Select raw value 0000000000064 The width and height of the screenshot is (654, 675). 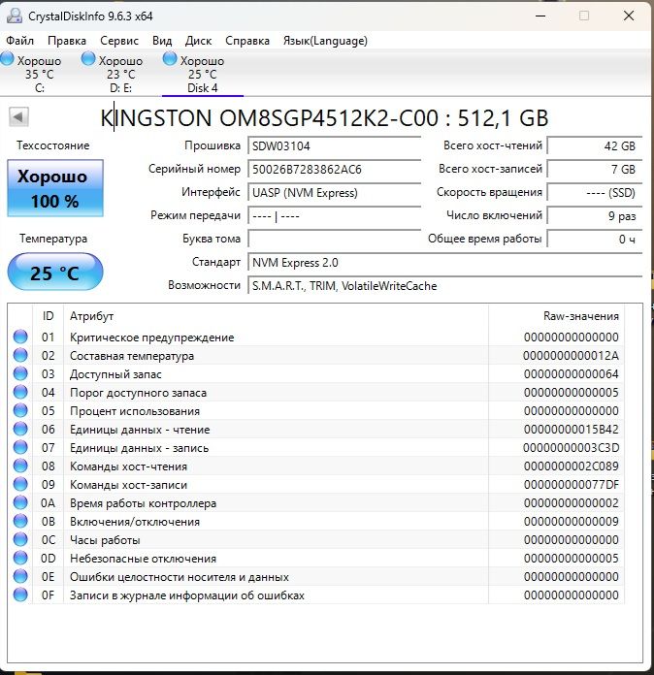pos(571,374)
